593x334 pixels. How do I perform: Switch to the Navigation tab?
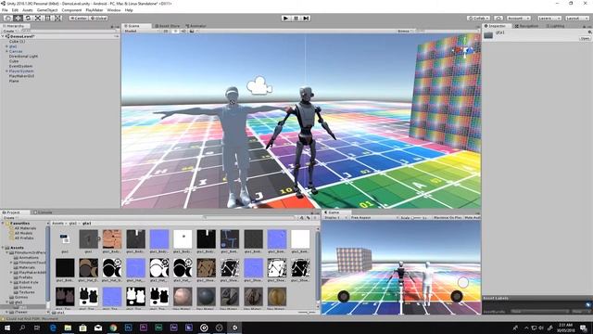click(527, 26)
